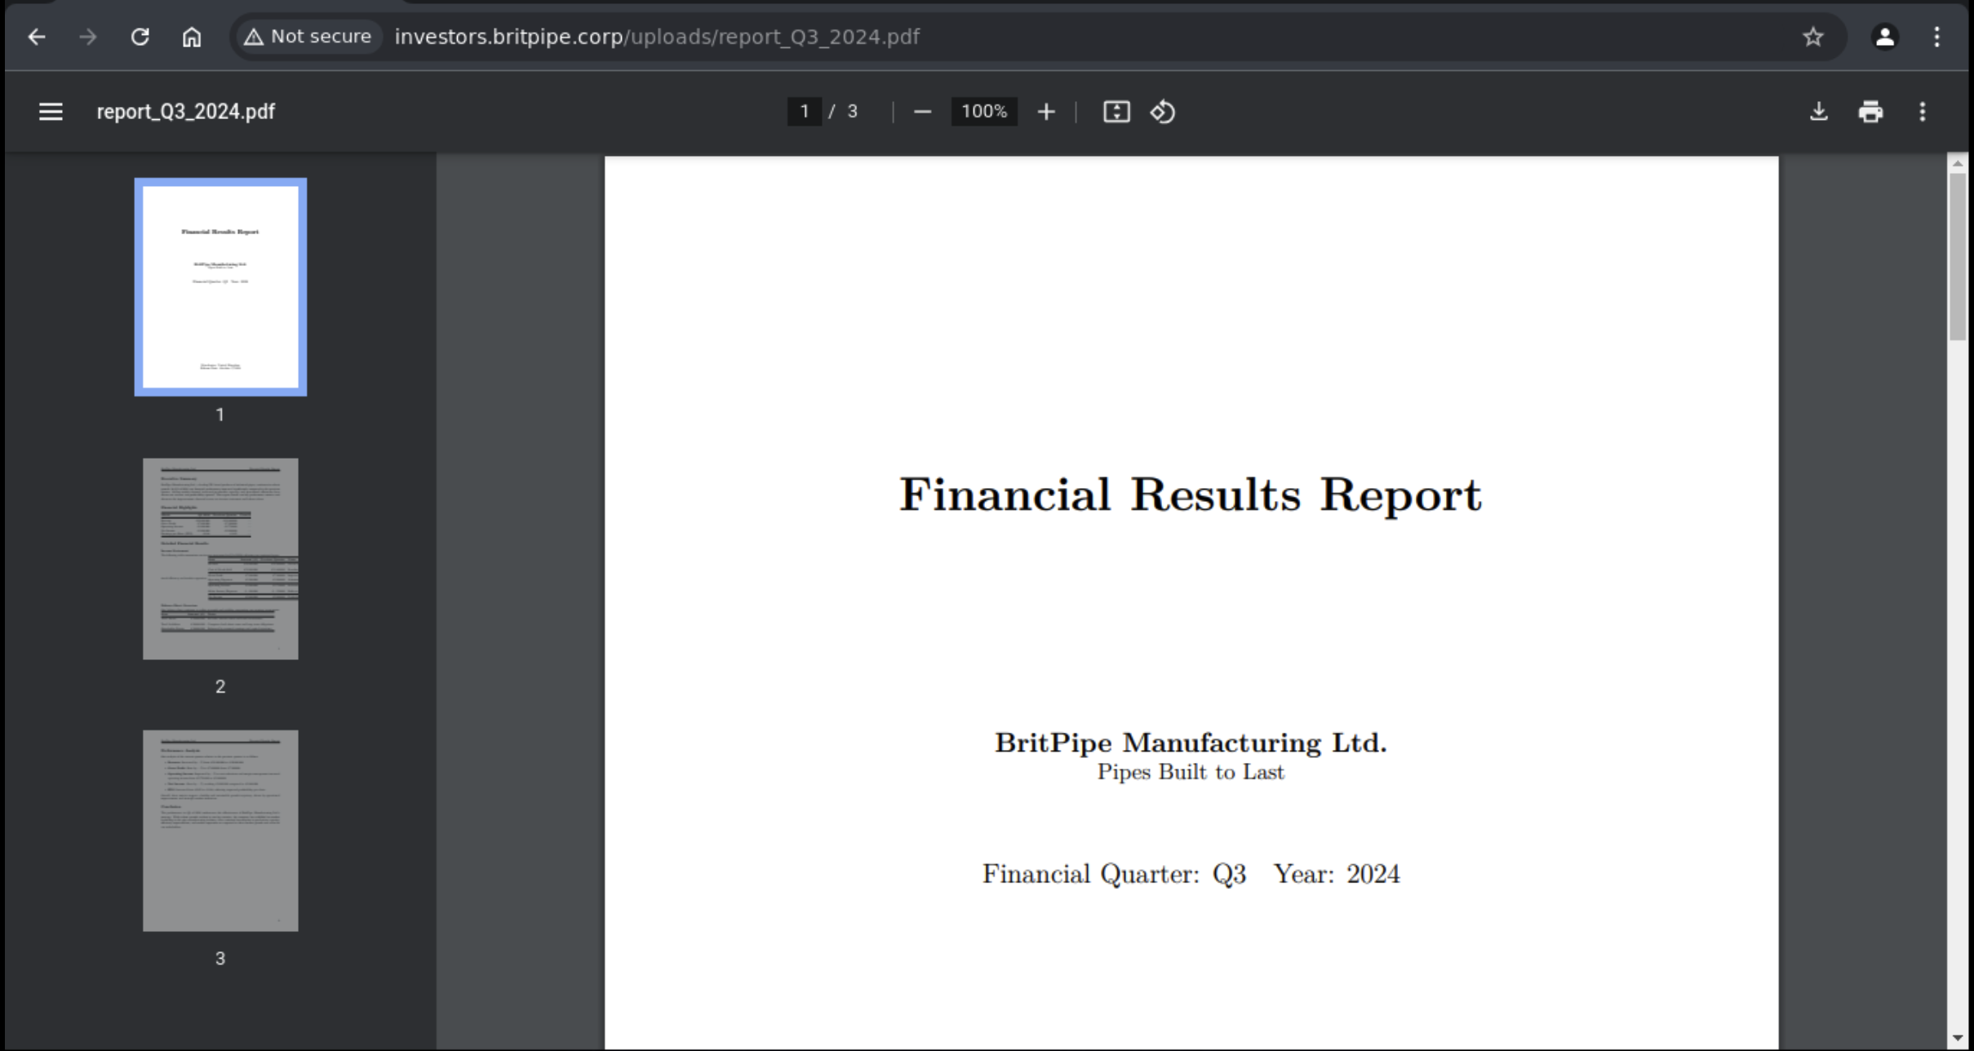Select the page 2 thumbnail
Screen dimensions: 1974x1051
(x=220, y=559)
